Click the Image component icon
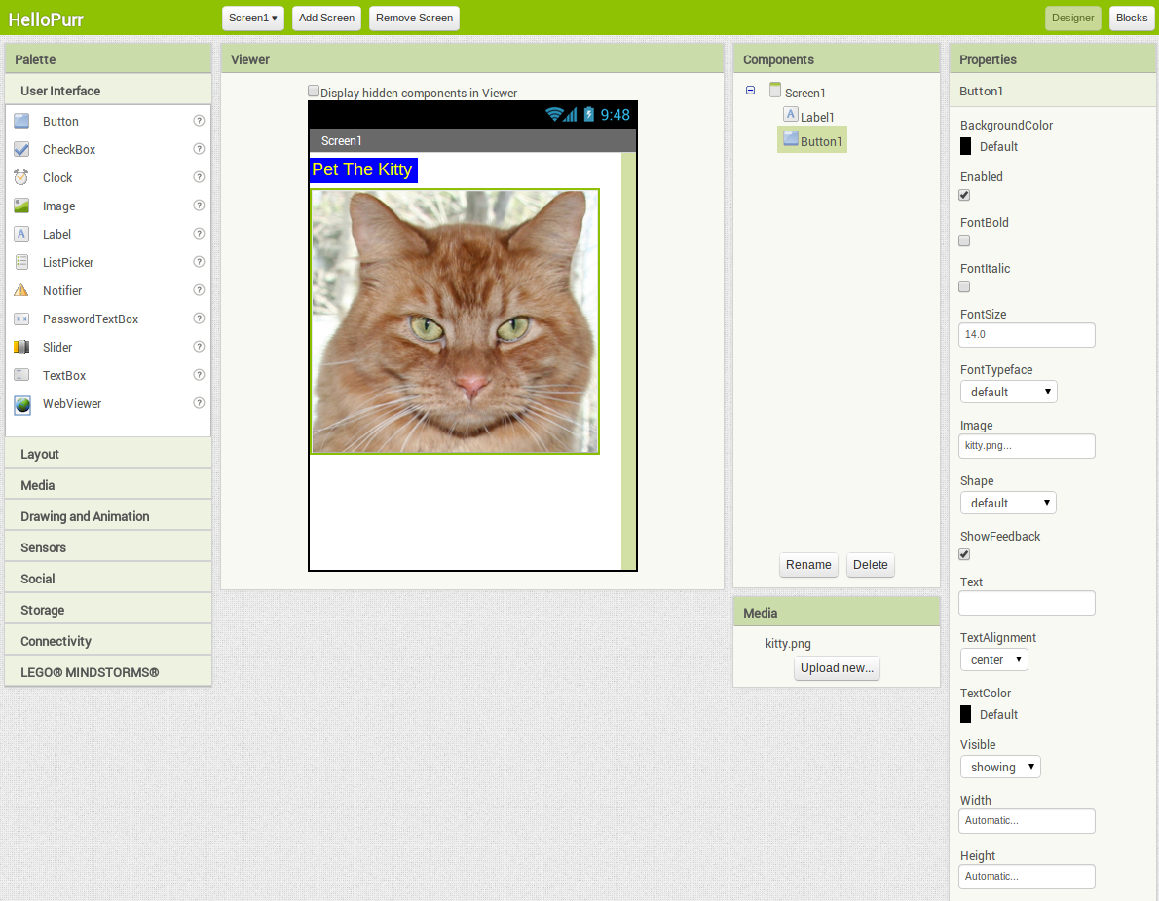This screenshot has width=1159, height=901. (x=21, y=206)
